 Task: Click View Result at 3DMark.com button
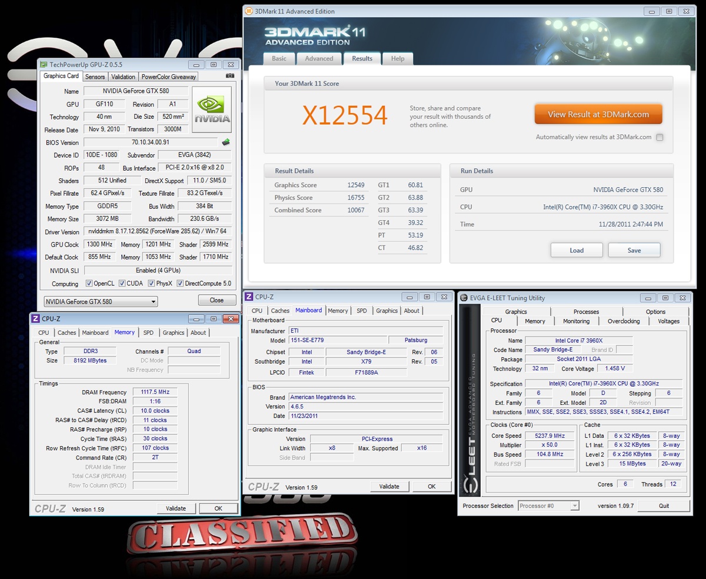(598, 115)
